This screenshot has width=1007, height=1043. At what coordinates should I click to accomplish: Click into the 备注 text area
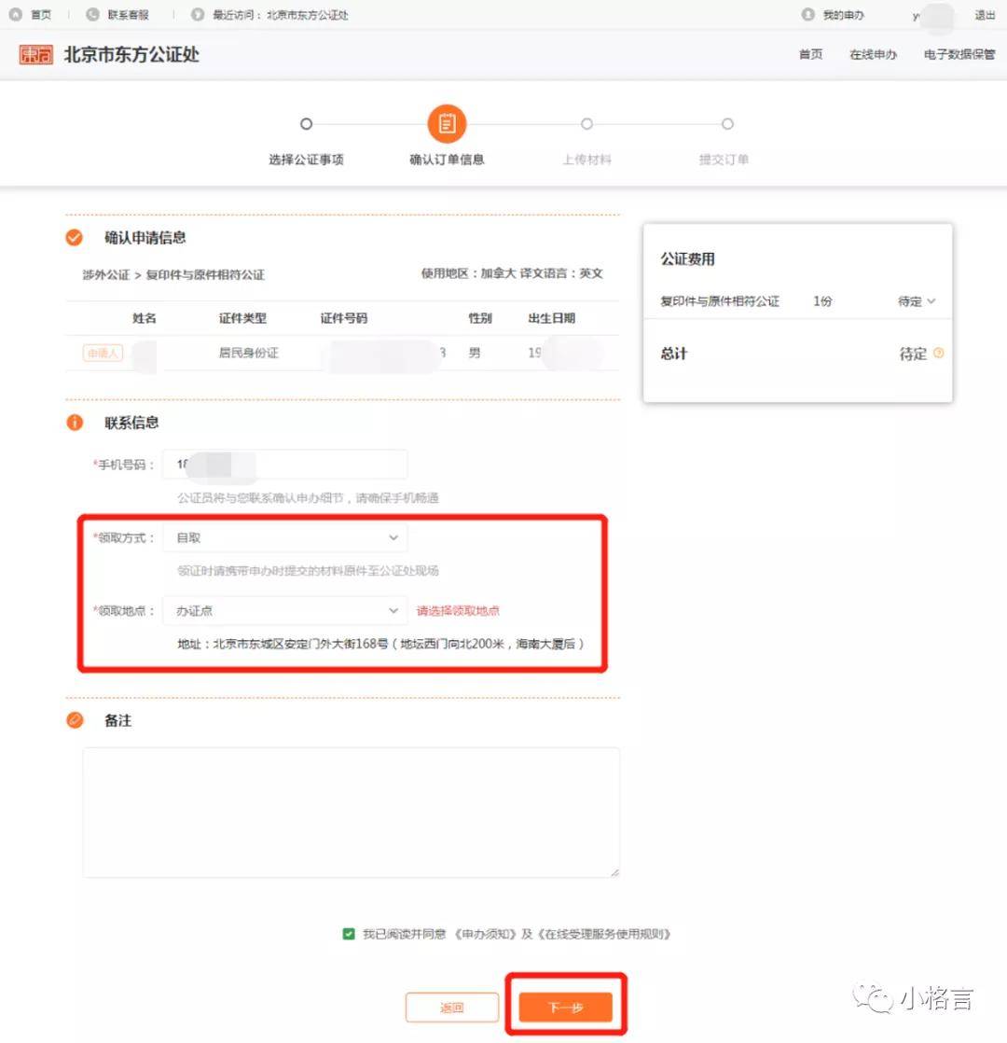pos(351,812)
